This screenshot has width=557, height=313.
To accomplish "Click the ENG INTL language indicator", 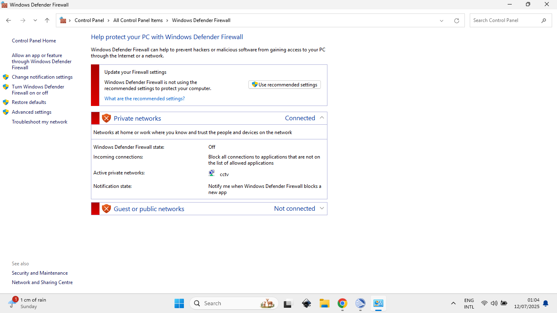I will pyautogui.click(x=469, y=304).
